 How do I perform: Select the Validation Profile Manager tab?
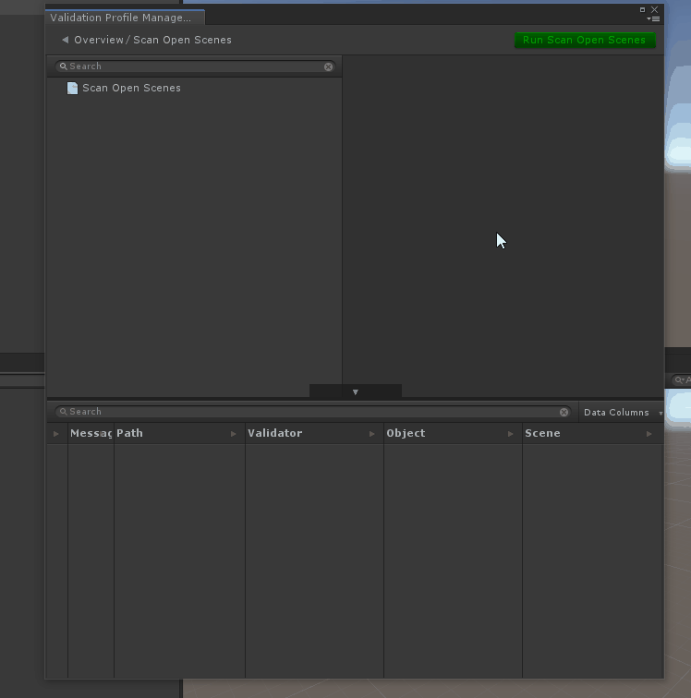click(x=122, y=18)
